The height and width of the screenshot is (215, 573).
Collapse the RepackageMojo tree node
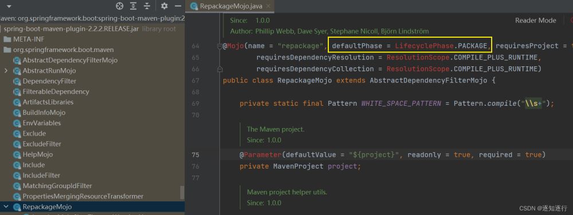(x=6, y=206)
